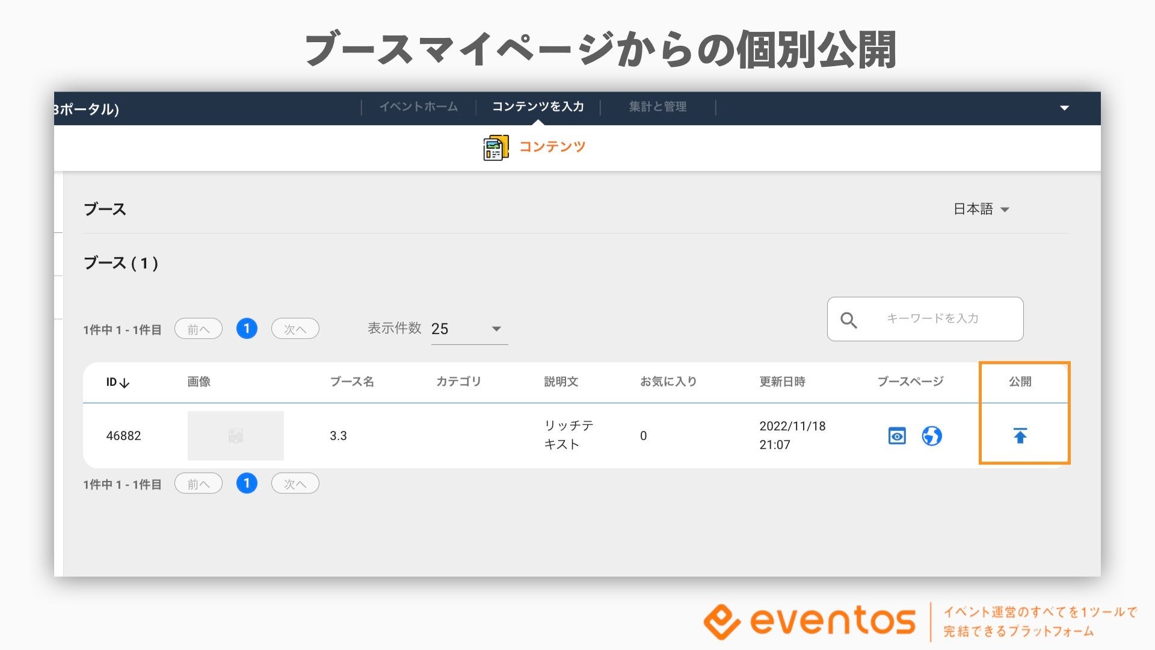Click the search magnifier icon
The width and height of the screenshot is (1155, 650).
point(848,320)
